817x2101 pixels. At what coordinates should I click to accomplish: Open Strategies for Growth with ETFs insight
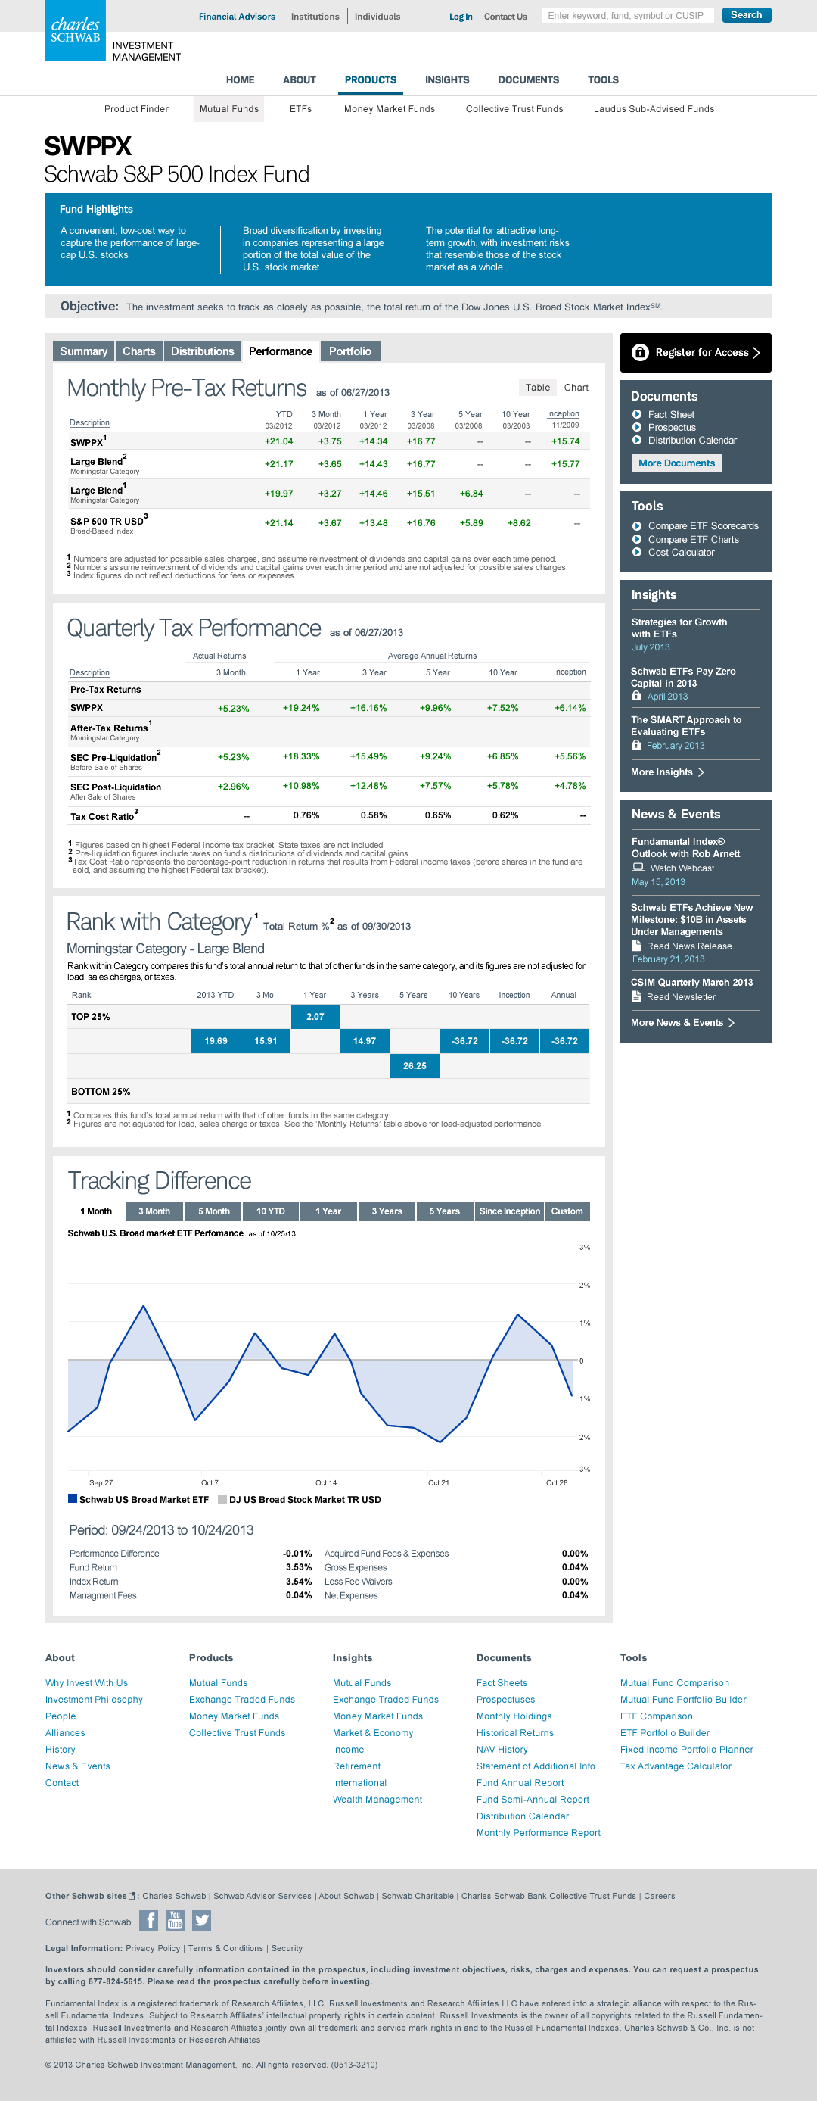(679, 628)
